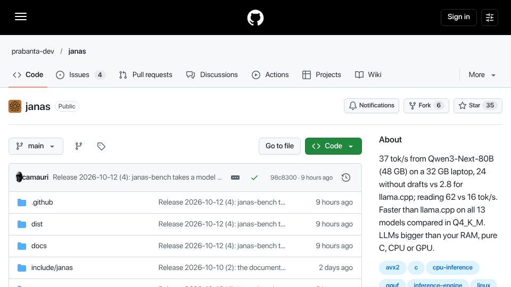Switch to the Code tab
511x287 pixels.
pos(28,75)
